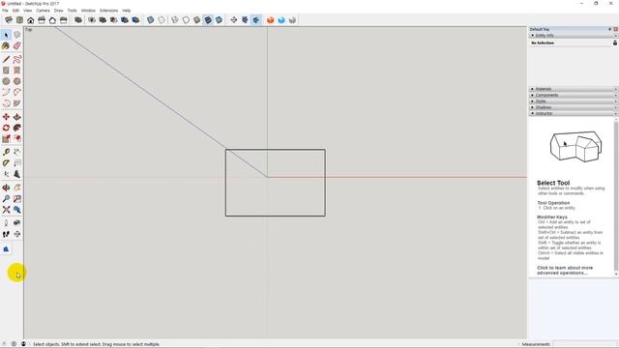This screenshot has height=348, width=619.
Task: Pick the Dimension tool
Action: pos(17,152)
